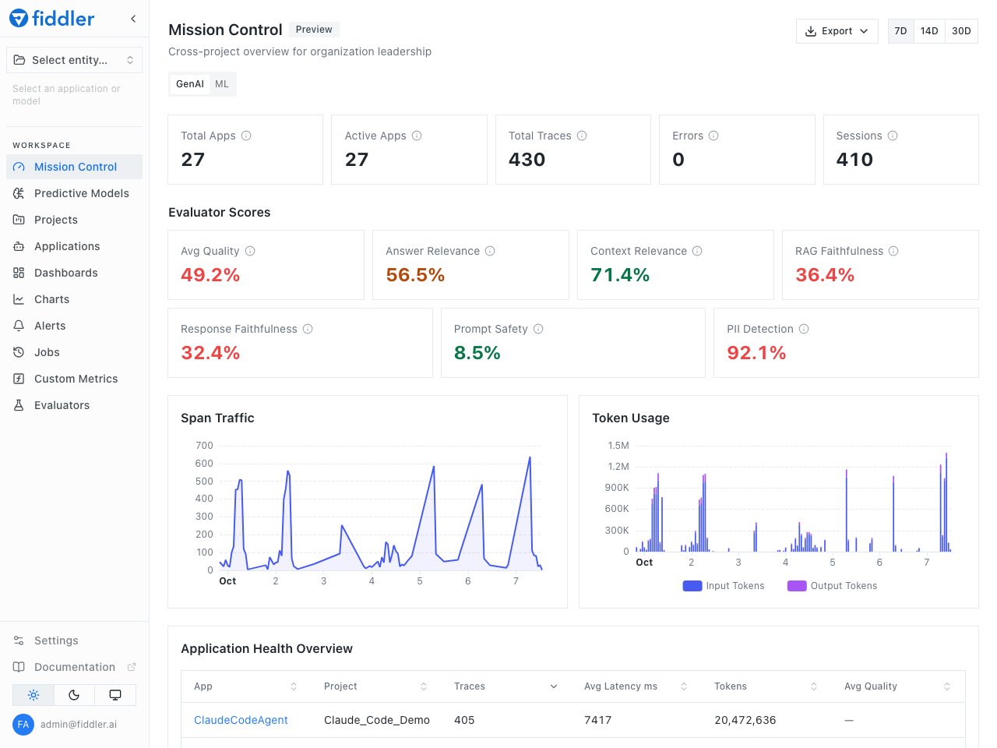Select the 14D time range
This screenshot has width=997, height=748.
click(x=929, y=31)
